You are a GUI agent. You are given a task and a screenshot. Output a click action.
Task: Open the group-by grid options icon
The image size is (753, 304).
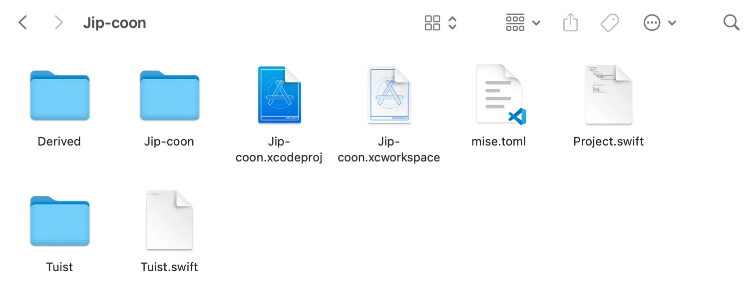pyautogui.click(x=515, y=22)
